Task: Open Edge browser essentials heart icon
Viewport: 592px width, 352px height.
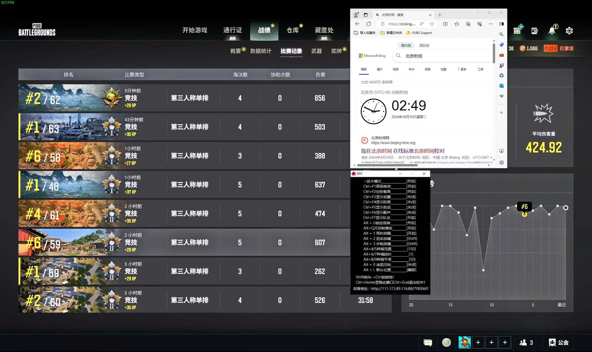Action: pos(479,24)
